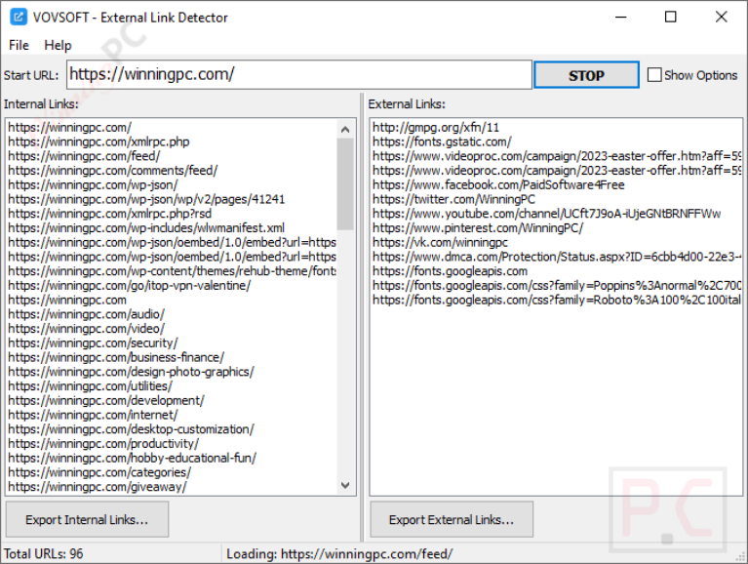Select the wlwmanifest.xml internal link
This screenshot has width=748, height=564.
(x=146, y=227)
